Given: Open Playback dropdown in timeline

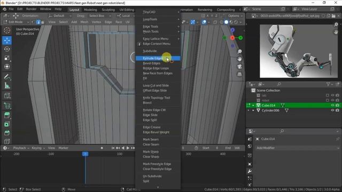Looking at the screenshot, I should tap(21, 148).
